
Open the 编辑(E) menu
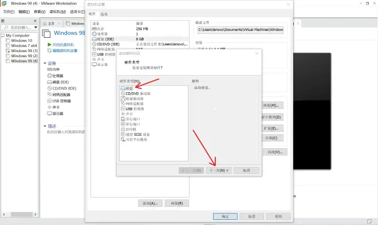24,11
